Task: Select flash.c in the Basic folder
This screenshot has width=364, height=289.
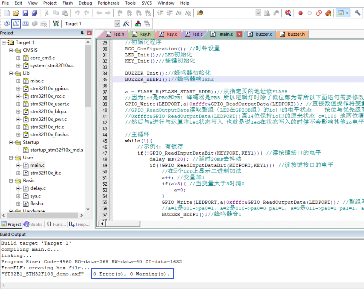Action: pyautogui.click(x=37, y=203)
